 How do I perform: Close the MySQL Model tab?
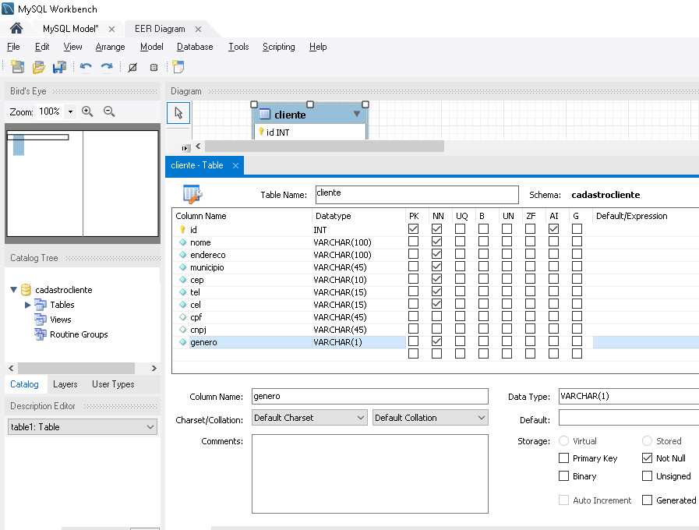(x=111, y=29)
